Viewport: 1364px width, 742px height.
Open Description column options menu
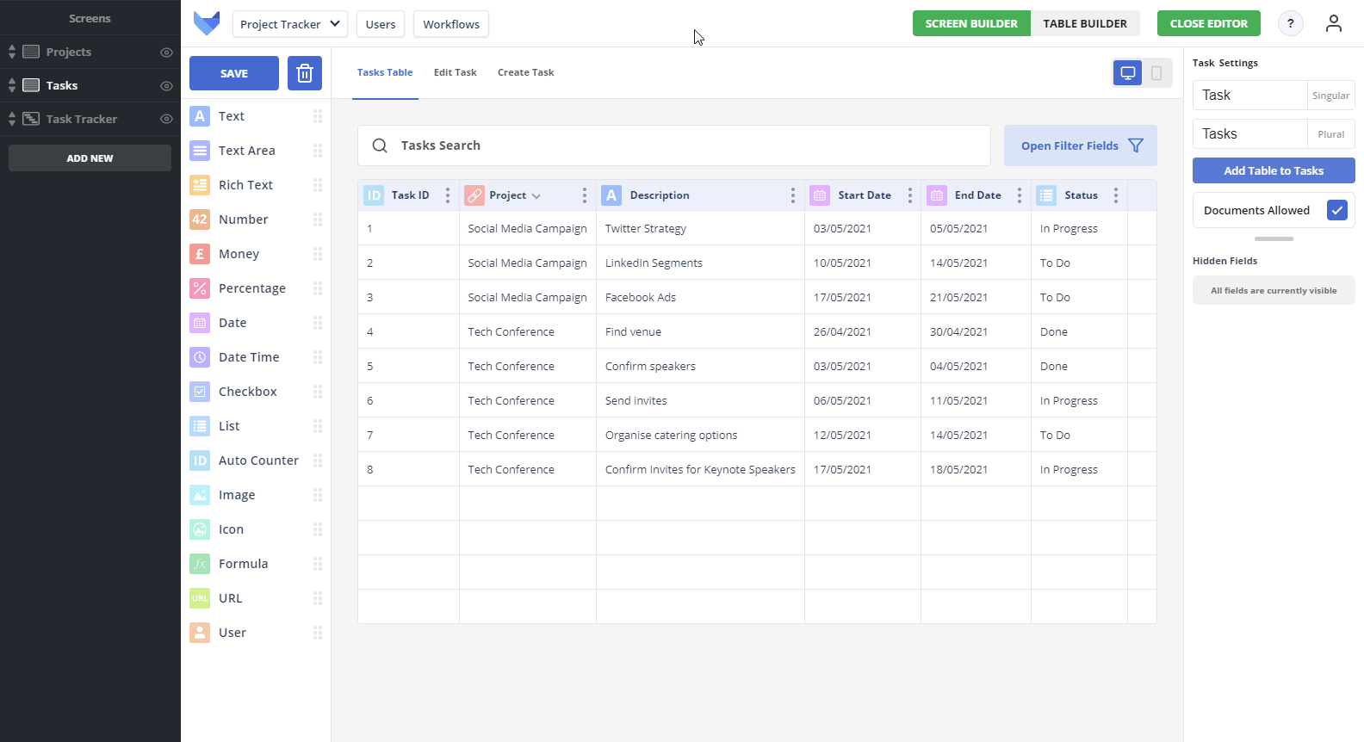pos(793,195)
